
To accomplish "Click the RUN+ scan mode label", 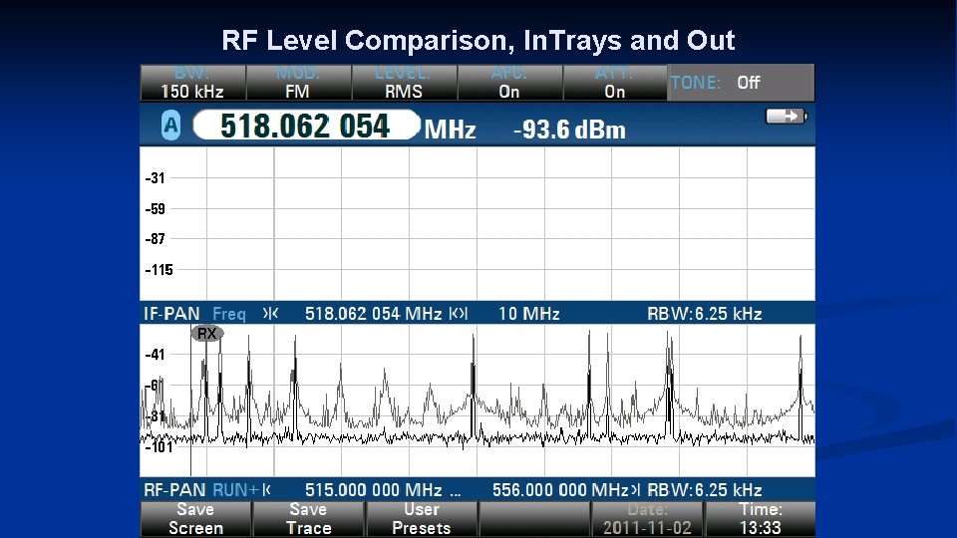I will [236, 490].
